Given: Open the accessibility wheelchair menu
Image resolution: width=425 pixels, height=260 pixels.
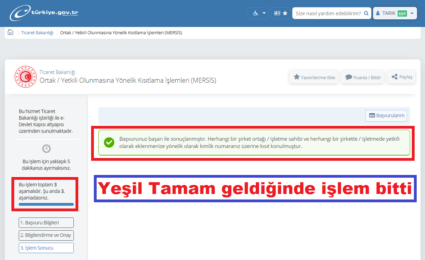Looking at the screenshot, I should (258, 13).
